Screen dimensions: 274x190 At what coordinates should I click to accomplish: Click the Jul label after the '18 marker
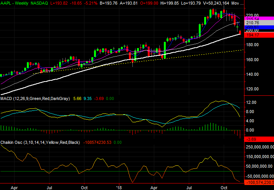point(189,188)
